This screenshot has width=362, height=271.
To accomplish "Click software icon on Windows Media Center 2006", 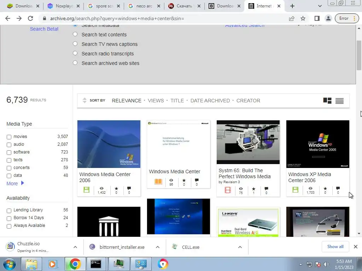I will 87,190.
